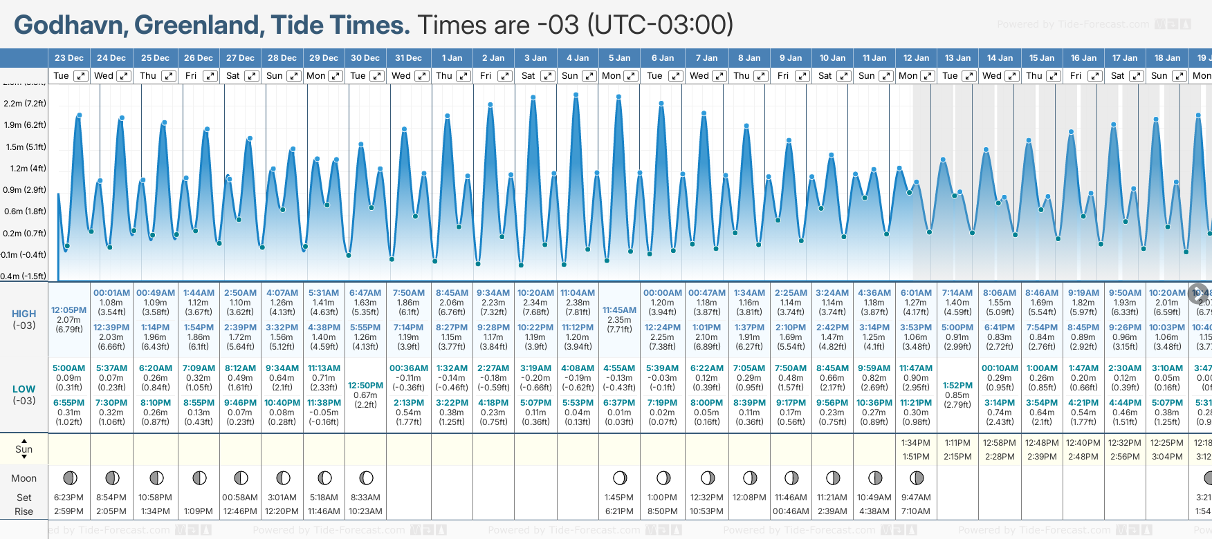Viewport: 1212px width, 539px height.
Task: Click the enlarge icon beside Tue 23 Dec
Action: (81, 76)
